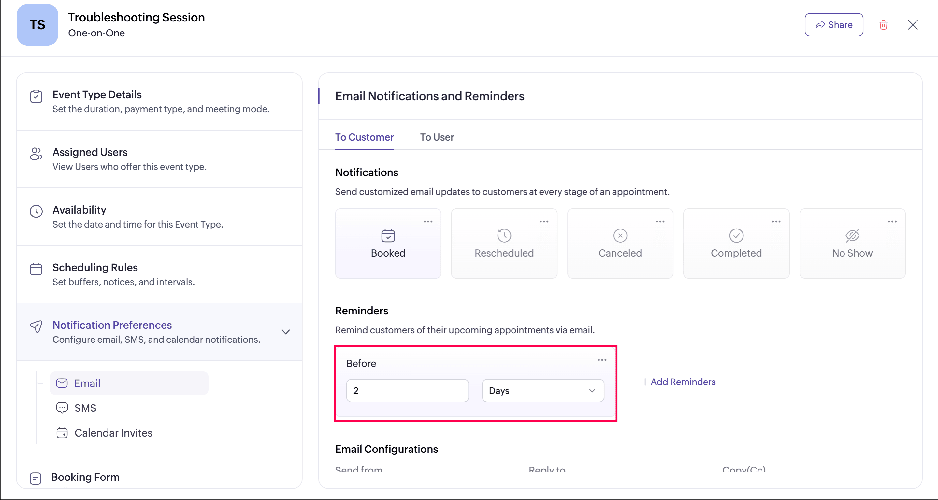The height and width of the screenshot is (500, 938).
Task: Click the Share button
Action: [833, 25]
